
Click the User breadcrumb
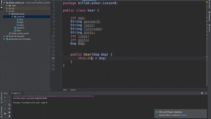65,90
